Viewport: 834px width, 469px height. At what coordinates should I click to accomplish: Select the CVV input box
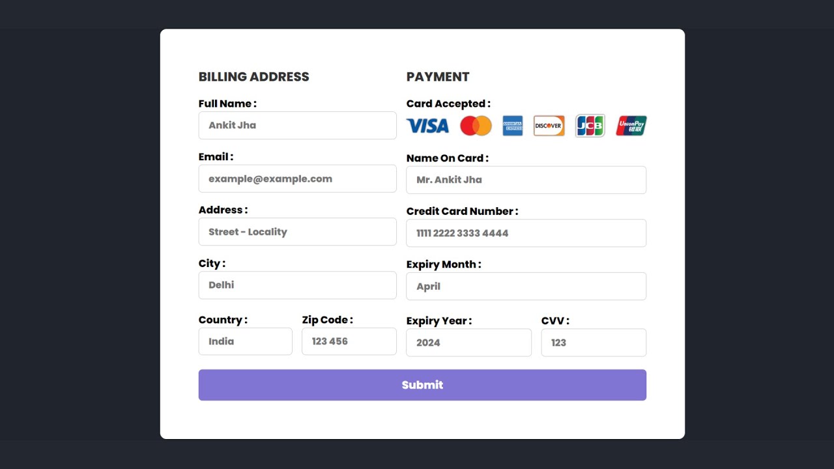pyautogui.click(x=594, y=343)
